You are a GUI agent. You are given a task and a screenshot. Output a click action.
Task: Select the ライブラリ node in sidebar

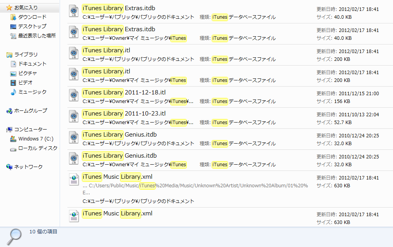[x=22, y=54]
